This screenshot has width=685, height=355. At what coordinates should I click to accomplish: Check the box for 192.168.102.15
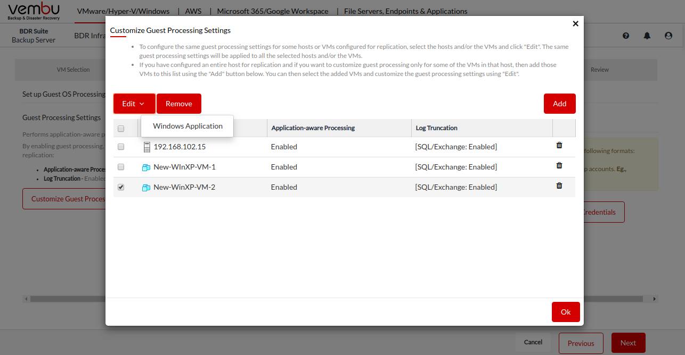coord(121,147)
